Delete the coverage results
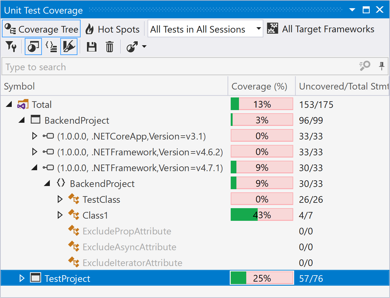The height and width of the screenshot is (298, 390). pos(109,47)
